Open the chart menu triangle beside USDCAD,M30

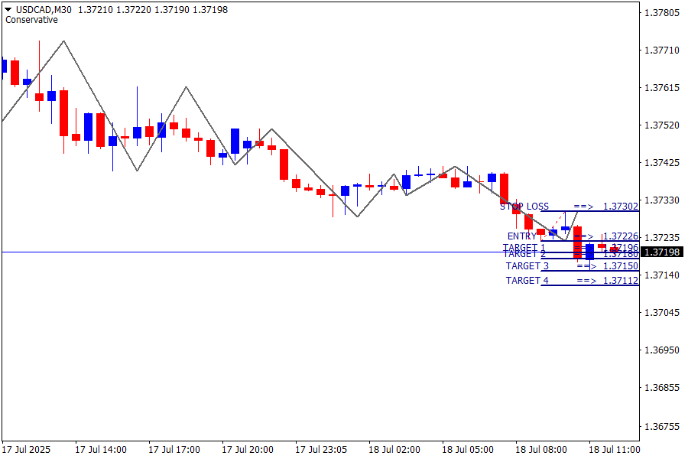(8, 10)
